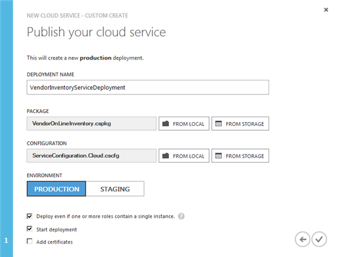
Task: Click storage icon in Package From Storage
Action: [218, 124]
